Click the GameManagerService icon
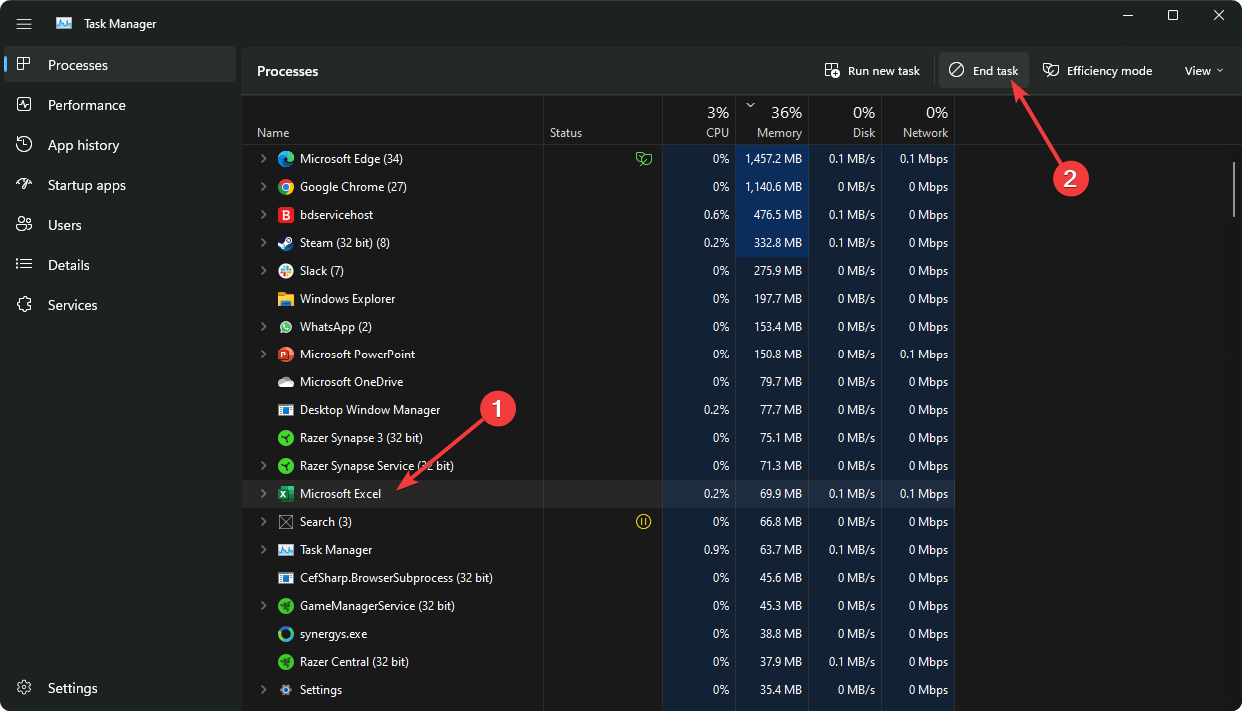This screenshot has width=1242, height=711. coord(285,606)
